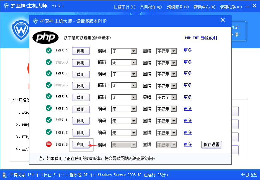Open the PHP.INI 参数说明 link
Image resolution: width=260 pixels, height=180 pixels.
[x=201, y=38]
